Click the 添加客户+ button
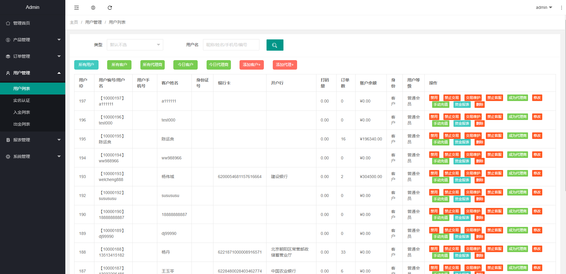Screen dimensions: 566x274 (251, 65)
